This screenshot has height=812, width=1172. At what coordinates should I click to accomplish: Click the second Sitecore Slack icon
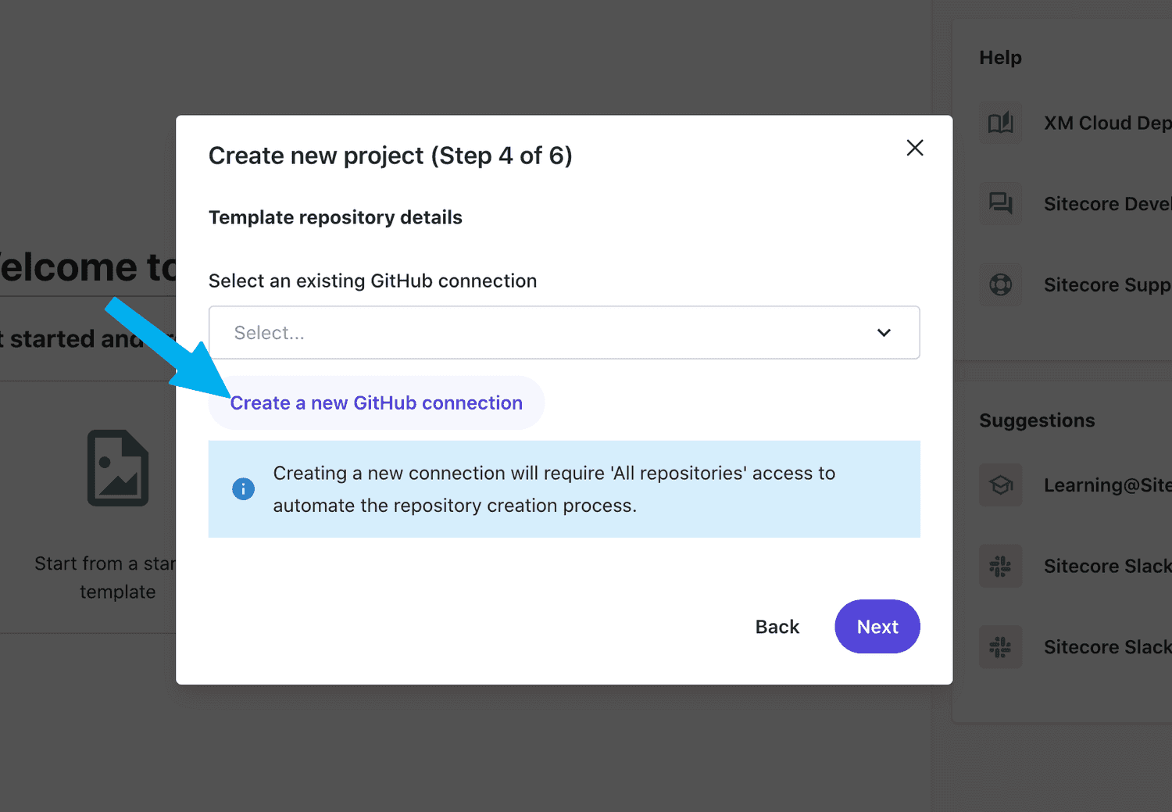1000,647
